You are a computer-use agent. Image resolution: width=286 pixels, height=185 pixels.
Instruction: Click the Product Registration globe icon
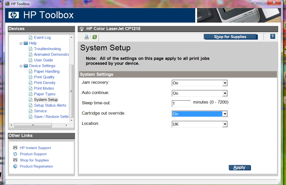tap(15, 166)
